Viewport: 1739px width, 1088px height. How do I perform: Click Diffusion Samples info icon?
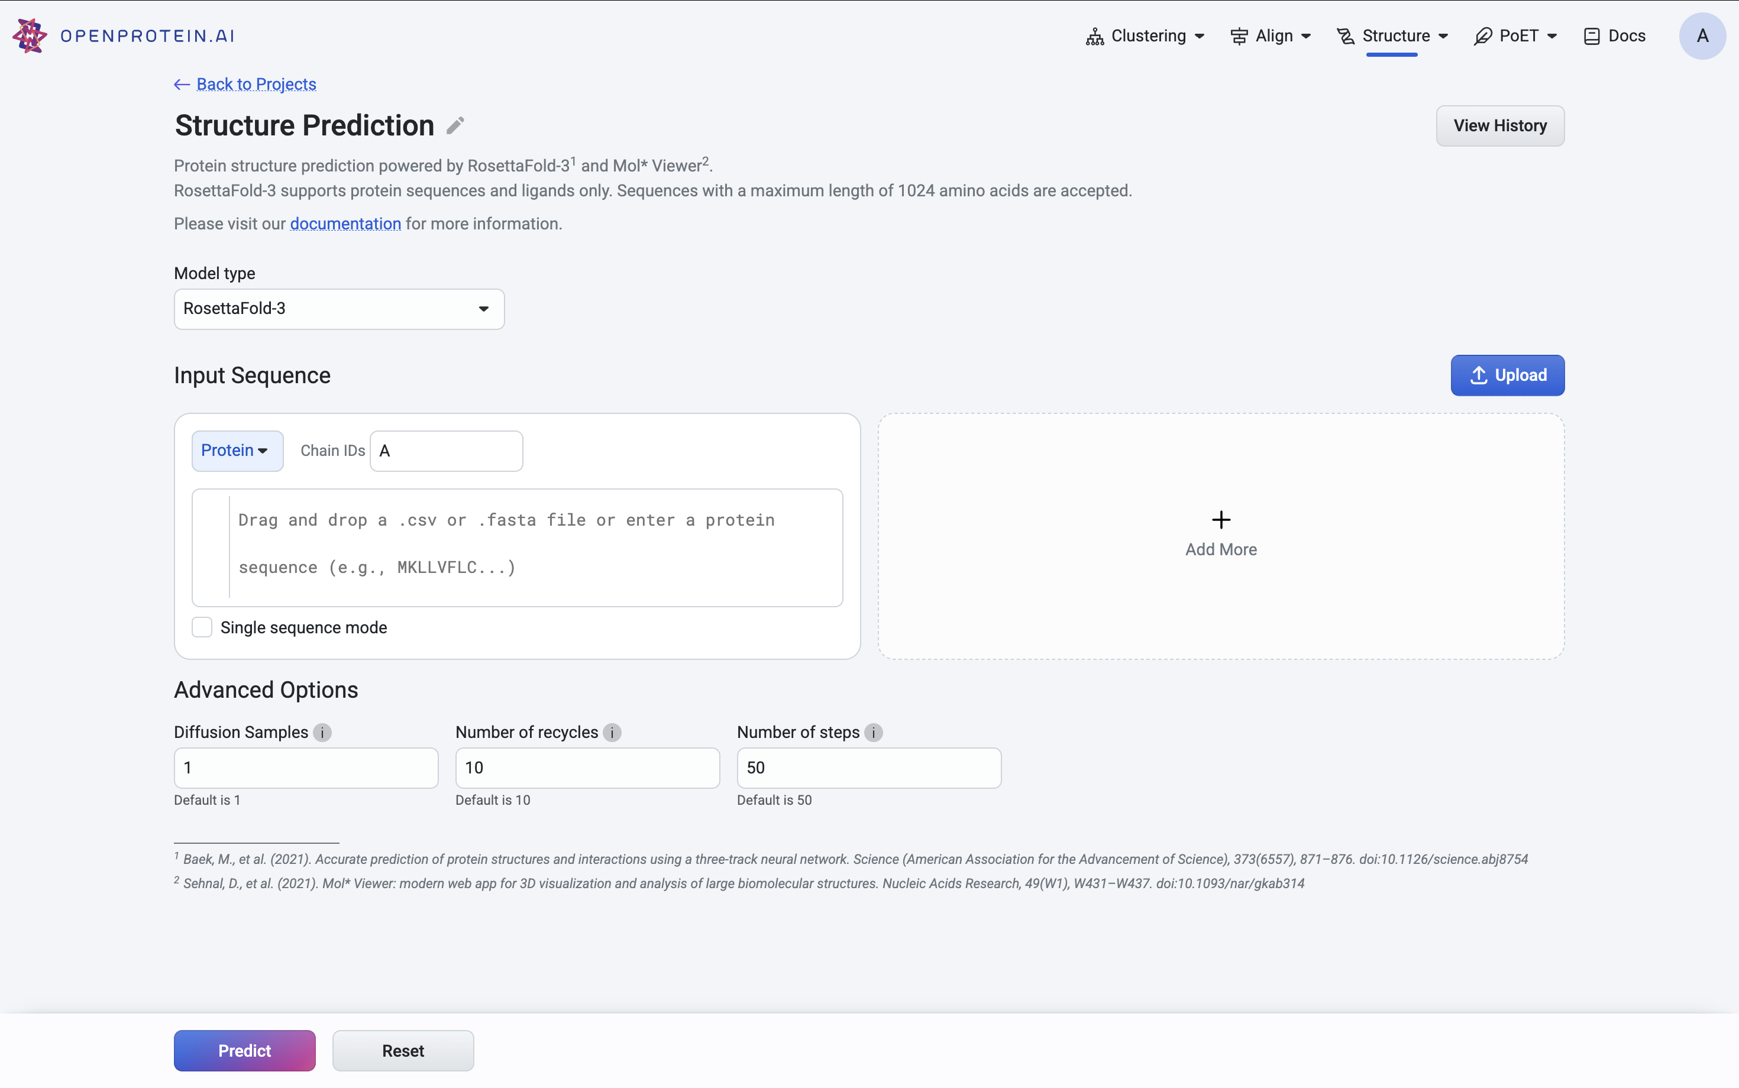tap(322, 733)
